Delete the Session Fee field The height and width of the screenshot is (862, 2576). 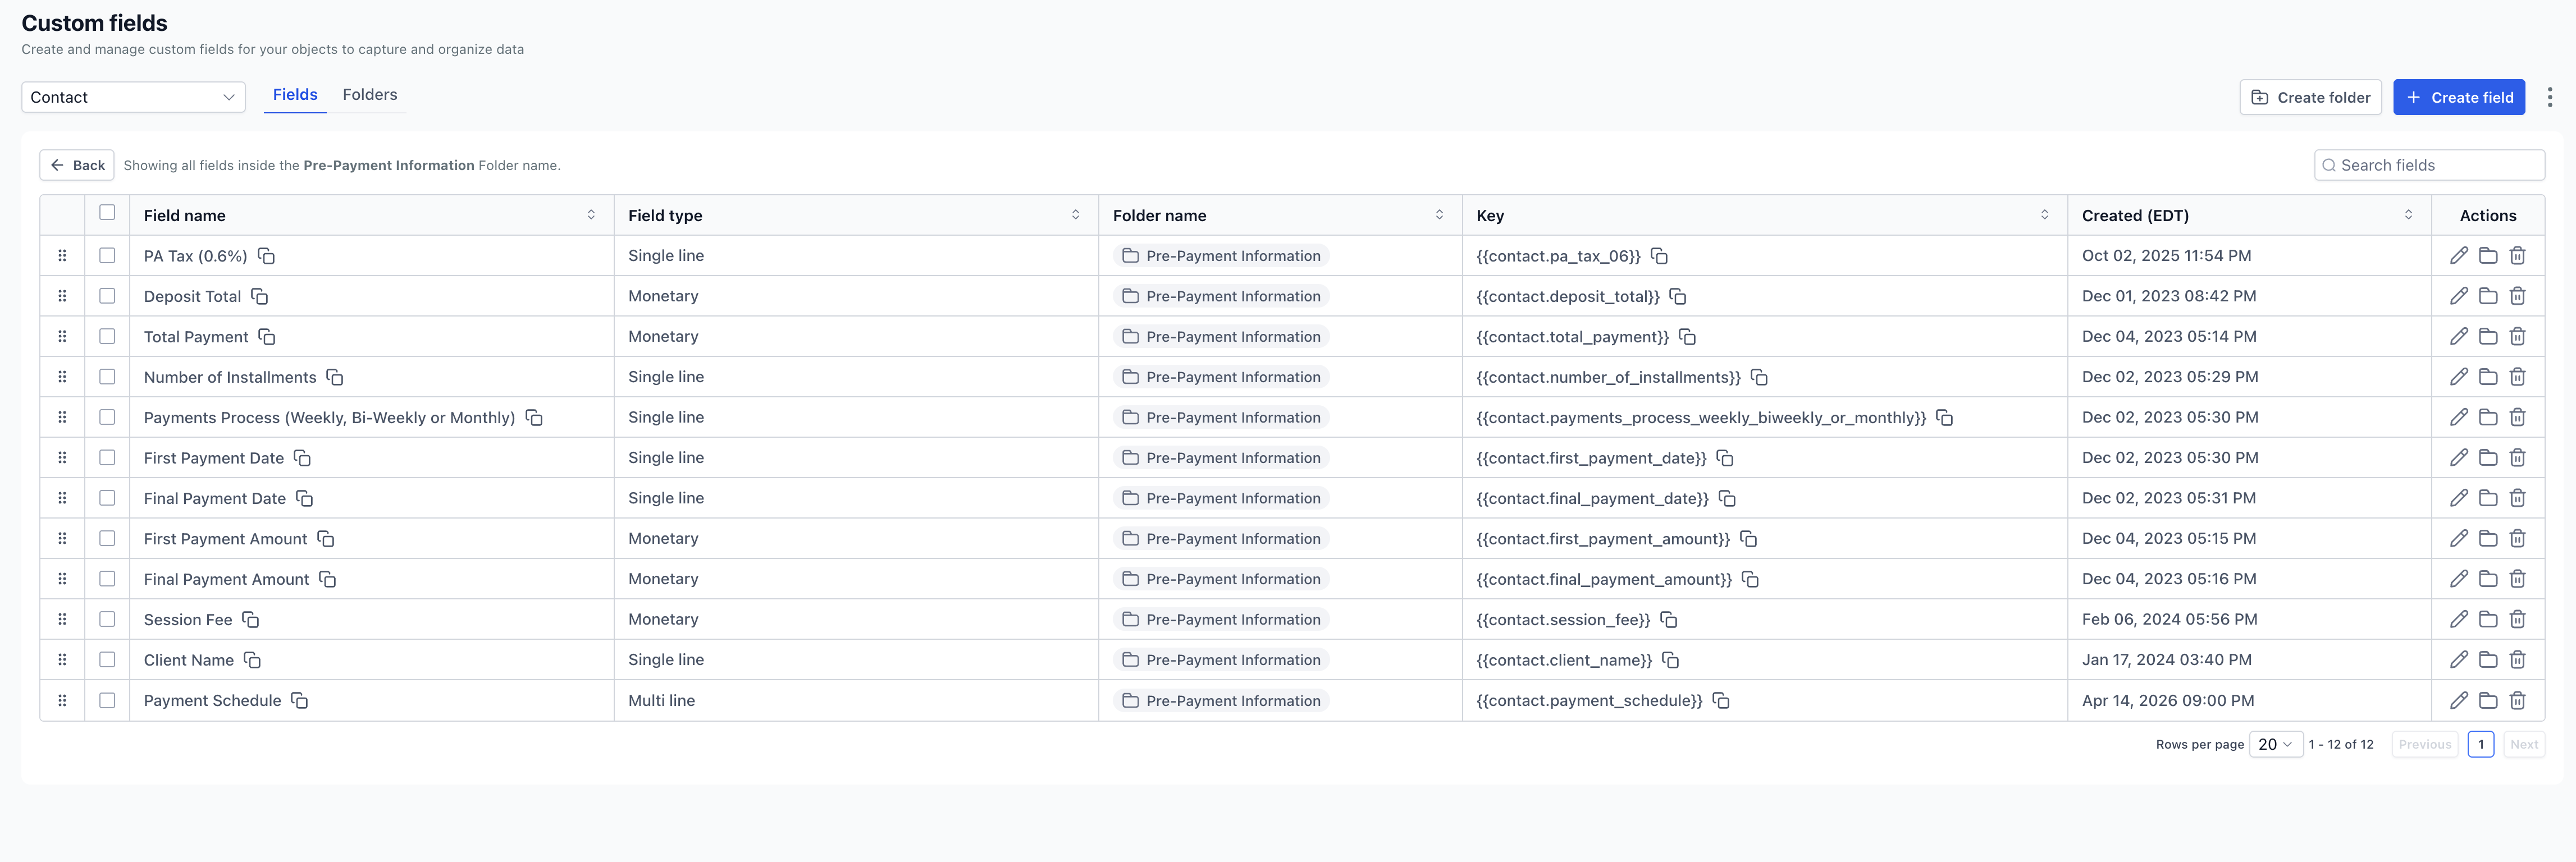point(2517,620)
